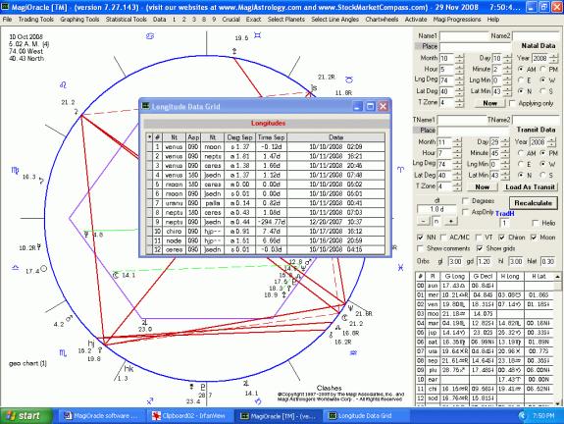Click the system tray icon beside the clock

(522, 416)
